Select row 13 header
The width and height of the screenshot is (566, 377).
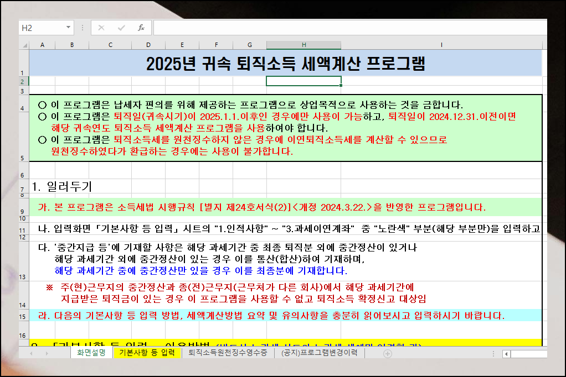[x=24, y=261]
